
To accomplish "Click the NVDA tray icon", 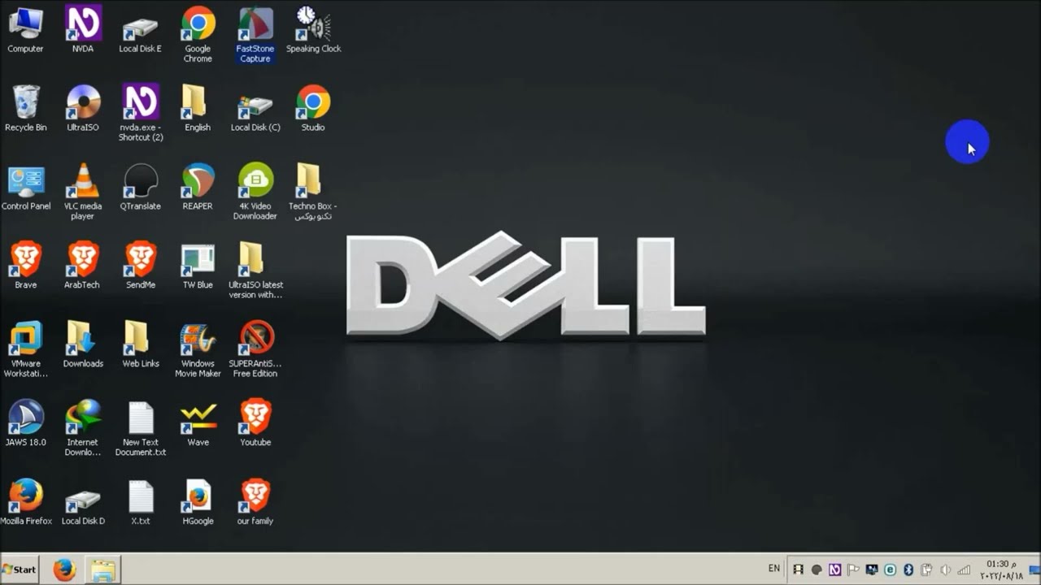I will click(834, 570).
